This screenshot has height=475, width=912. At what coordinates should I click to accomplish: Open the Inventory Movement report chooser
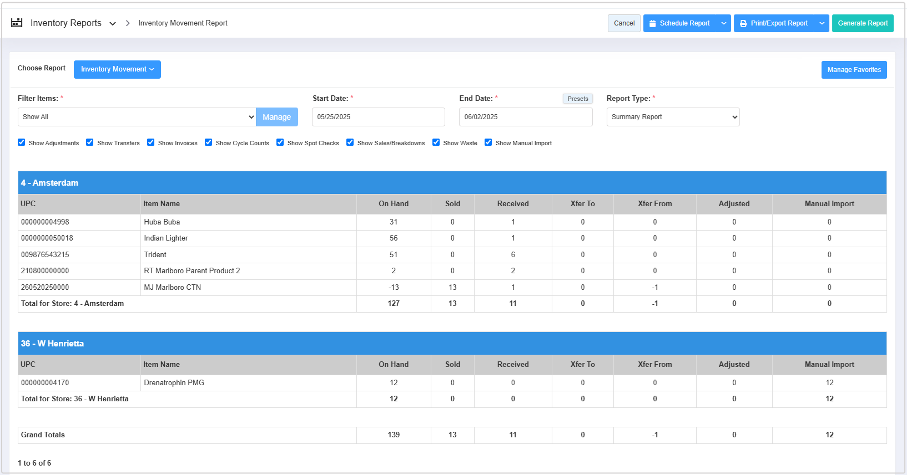pos(117,69)
